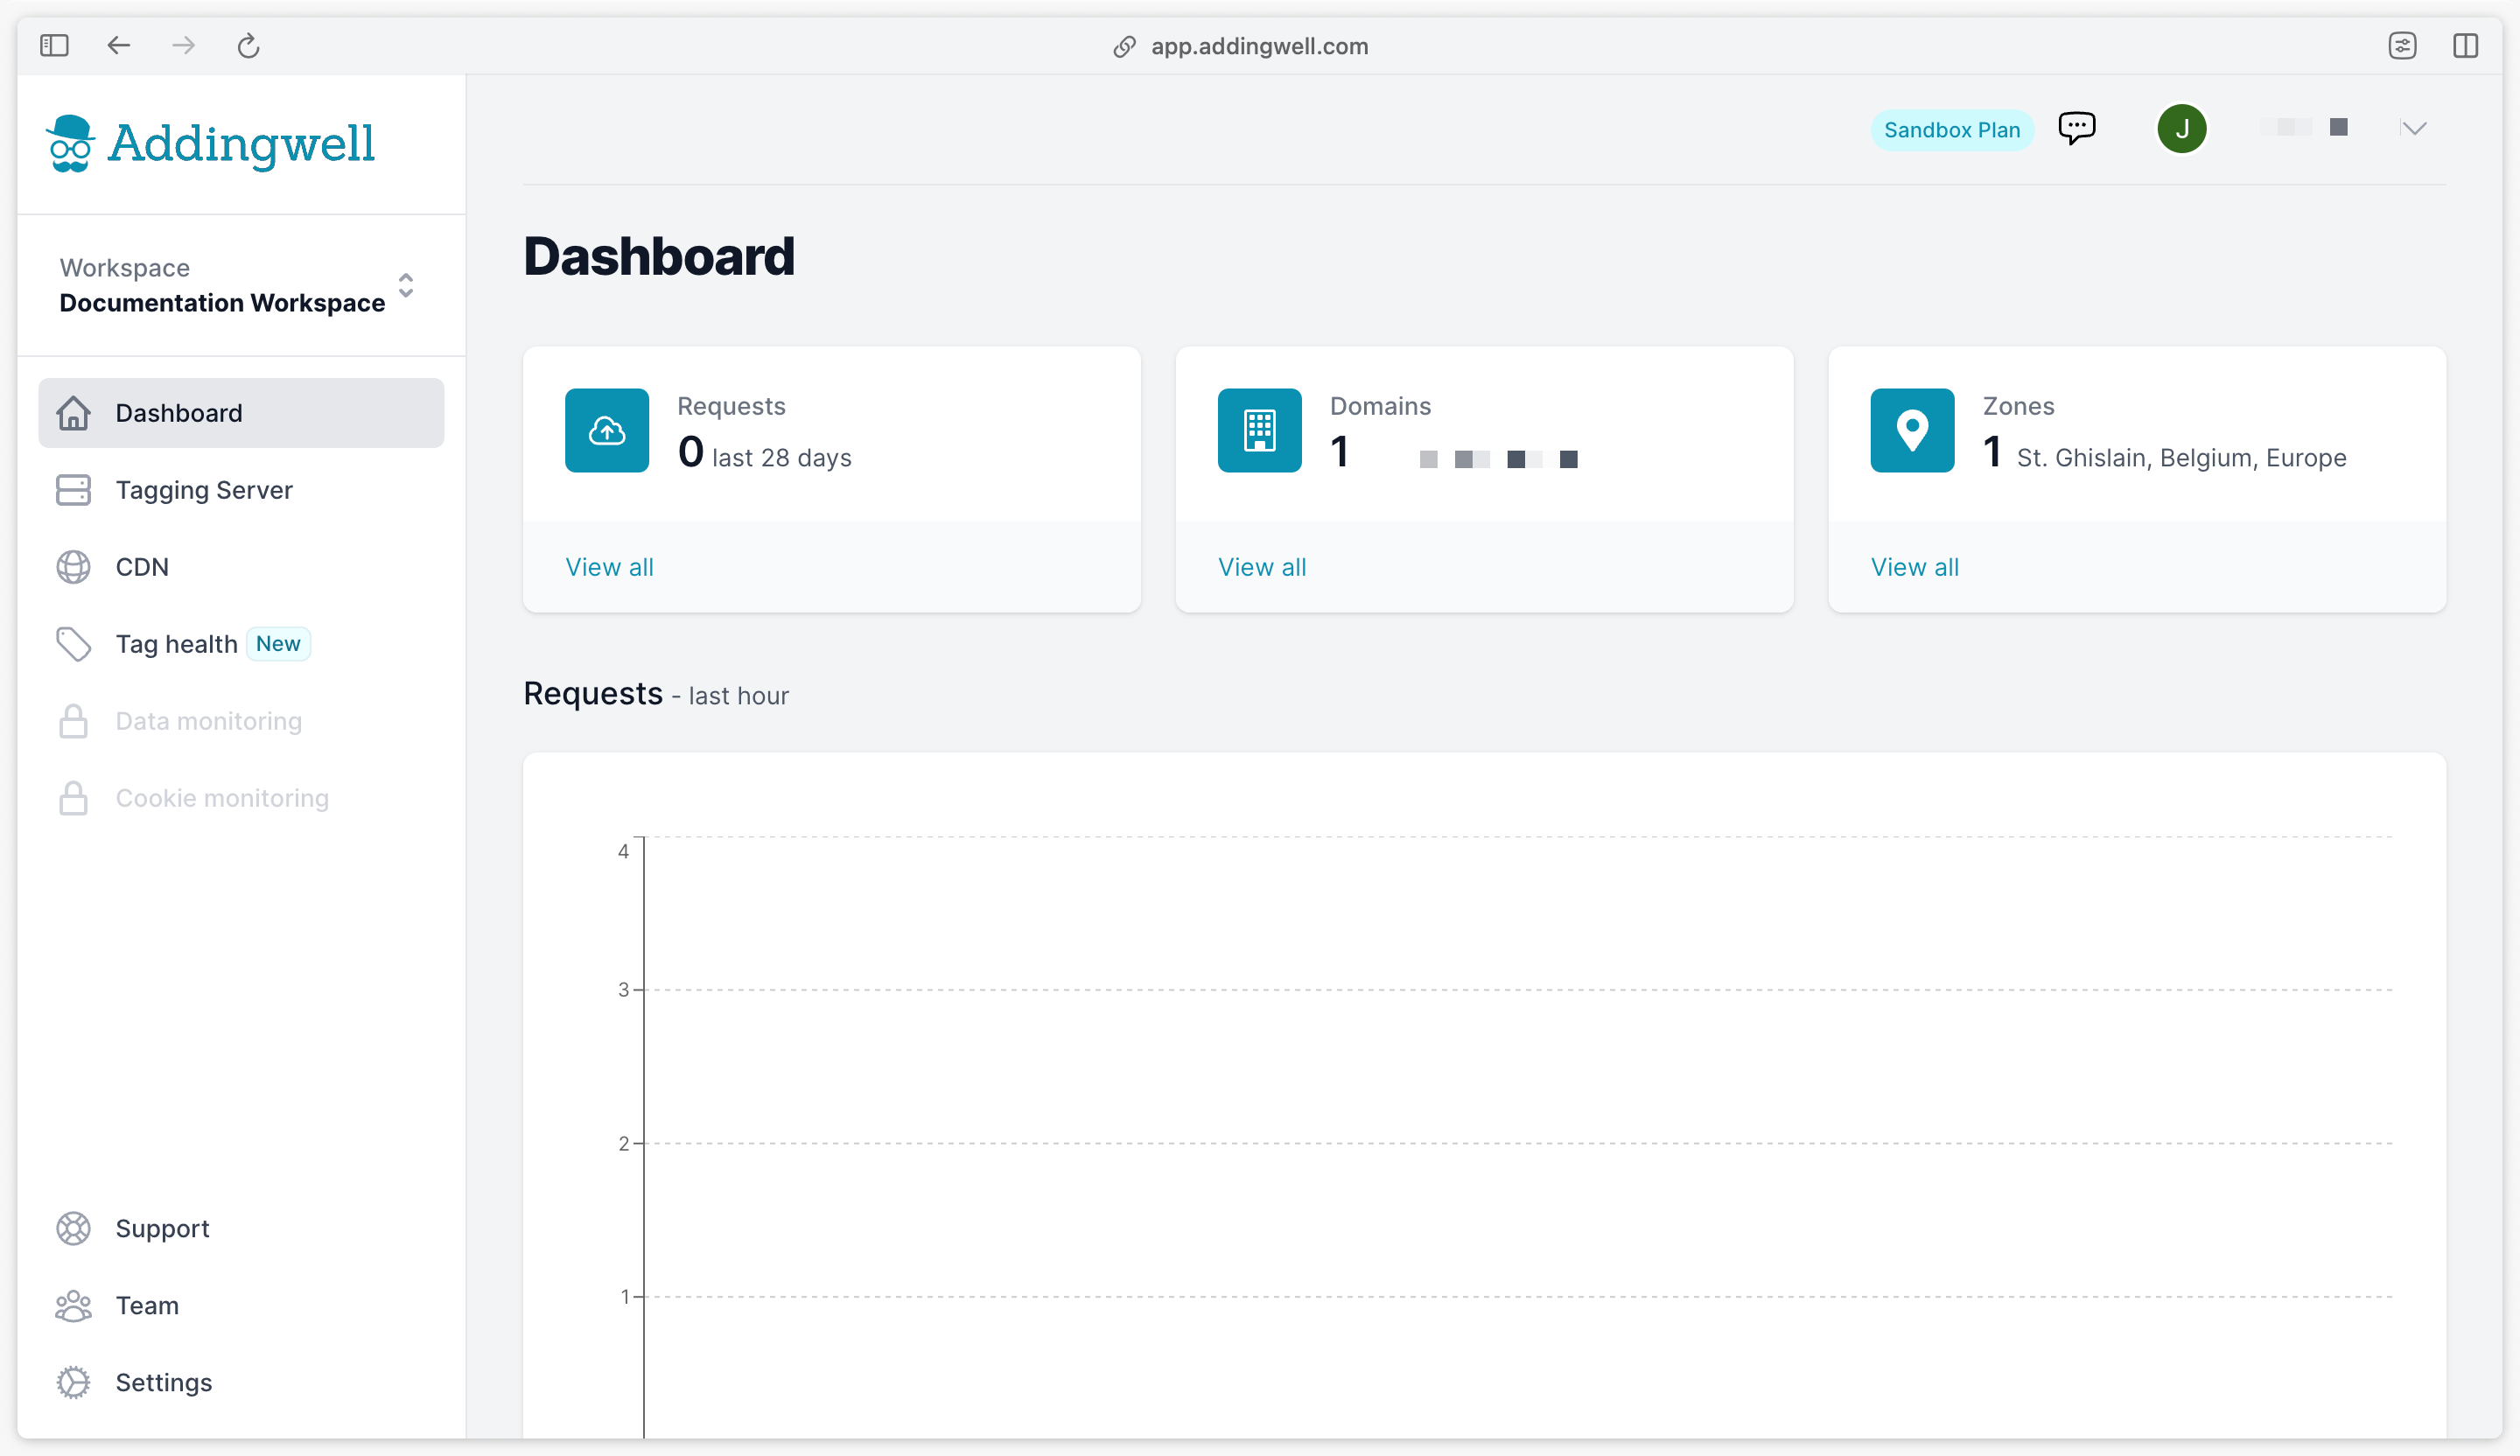Image resolution: width=2520 pixels, height=1456 pixels.
Task: Click the Documentation Workspace name
Action: (222, 303)
